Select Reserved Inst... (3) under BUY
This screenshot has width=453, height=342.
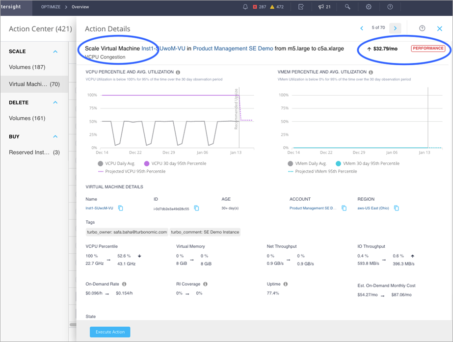coord(34,152)
